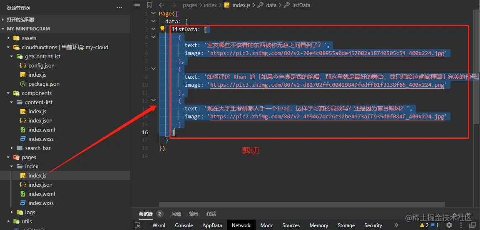Viewport: 480px width, 230px height.
Task: Click the yellow warning count indicator
Action: point(424,225)
